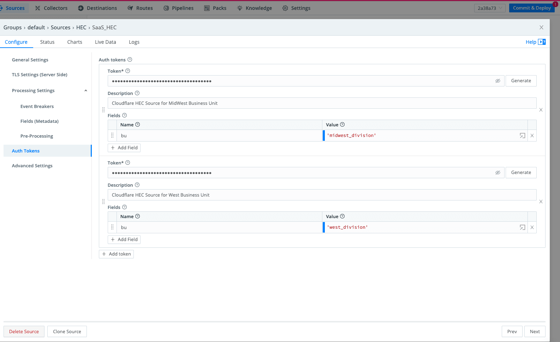Screen dimensions: 560x342
Task: Collapse the Processing Settings section
Action: pos(85,91)
